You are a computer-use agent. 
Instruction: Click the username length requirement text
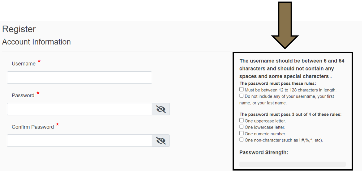pos(292,68)
